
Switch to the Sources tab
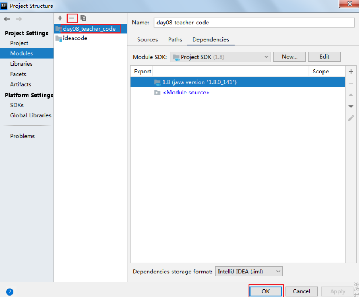pyautogui.click(x=148, y=39)
